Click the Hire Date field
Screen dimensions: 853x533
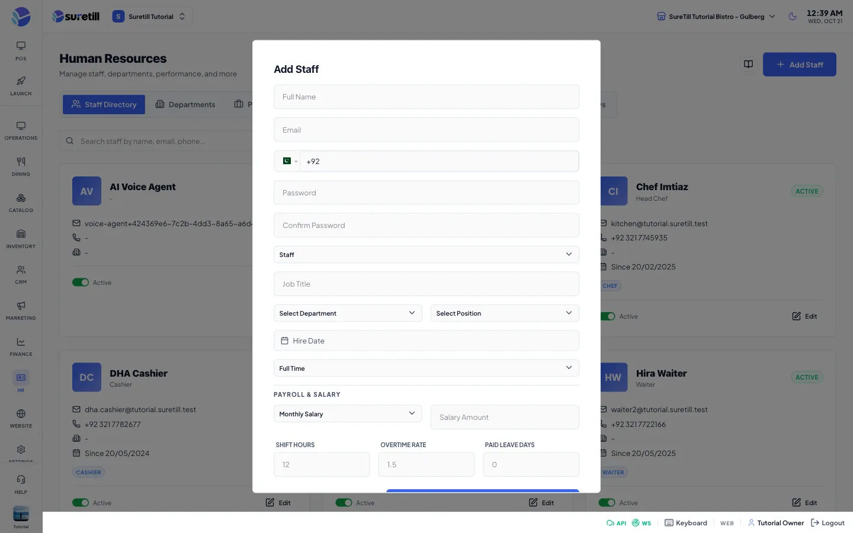coord(426,341)
